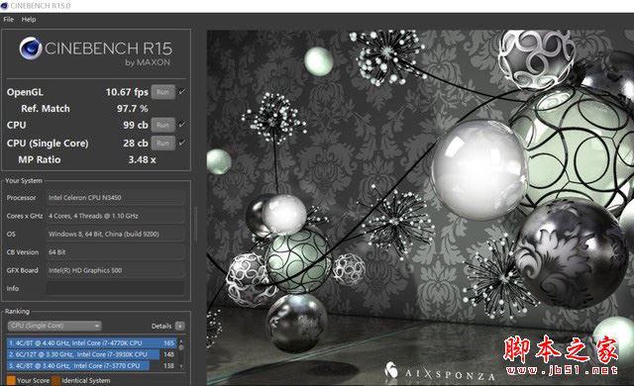Toggle the CPU test checkmark

pyautogui.click(x=182, y=125)
